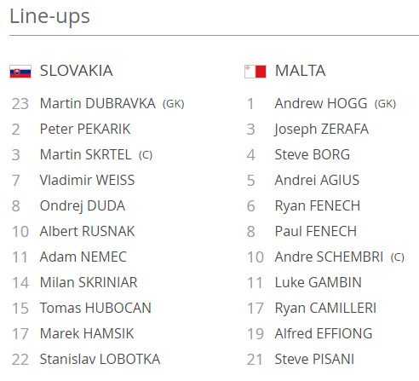Click the Slovakia flag icon
Image resolution: width=419 pixels, height=381 pixels.
[20, 72]
